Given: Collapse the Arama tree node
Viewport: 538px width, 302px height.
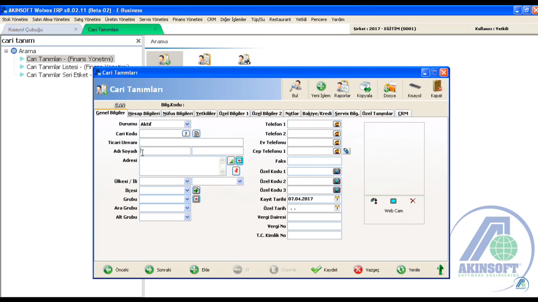Looking at the screenshot, I should 6,51.
